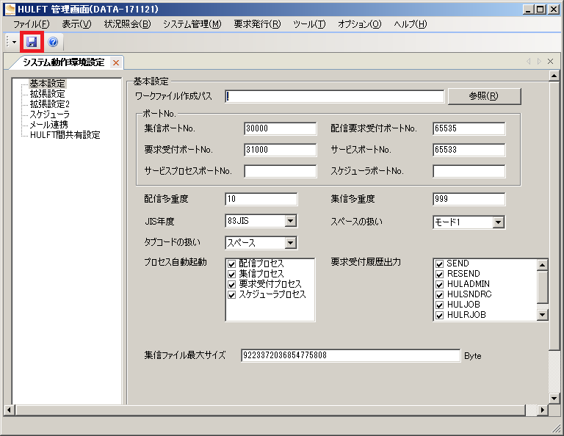Click the history list scroll-down arrow

543,315
